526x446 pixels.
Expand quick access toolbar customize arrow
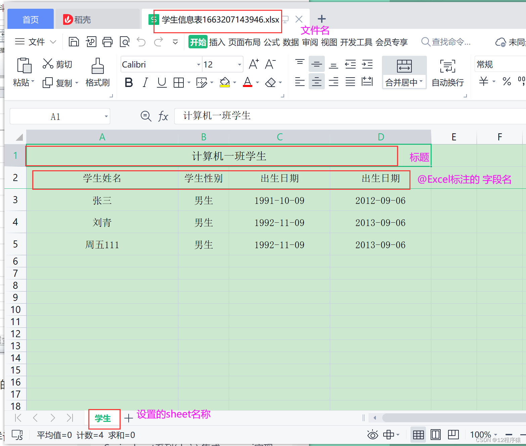[175, 42]
